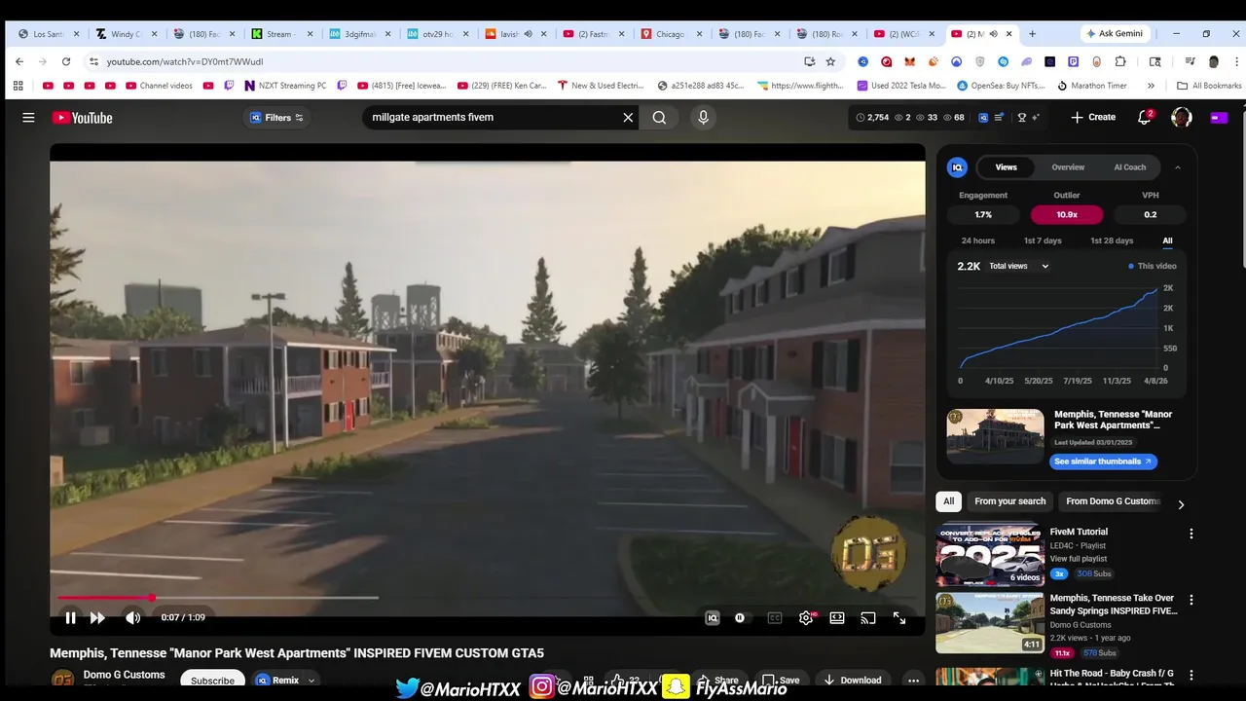Open the Create button

tap(1093, 118)
